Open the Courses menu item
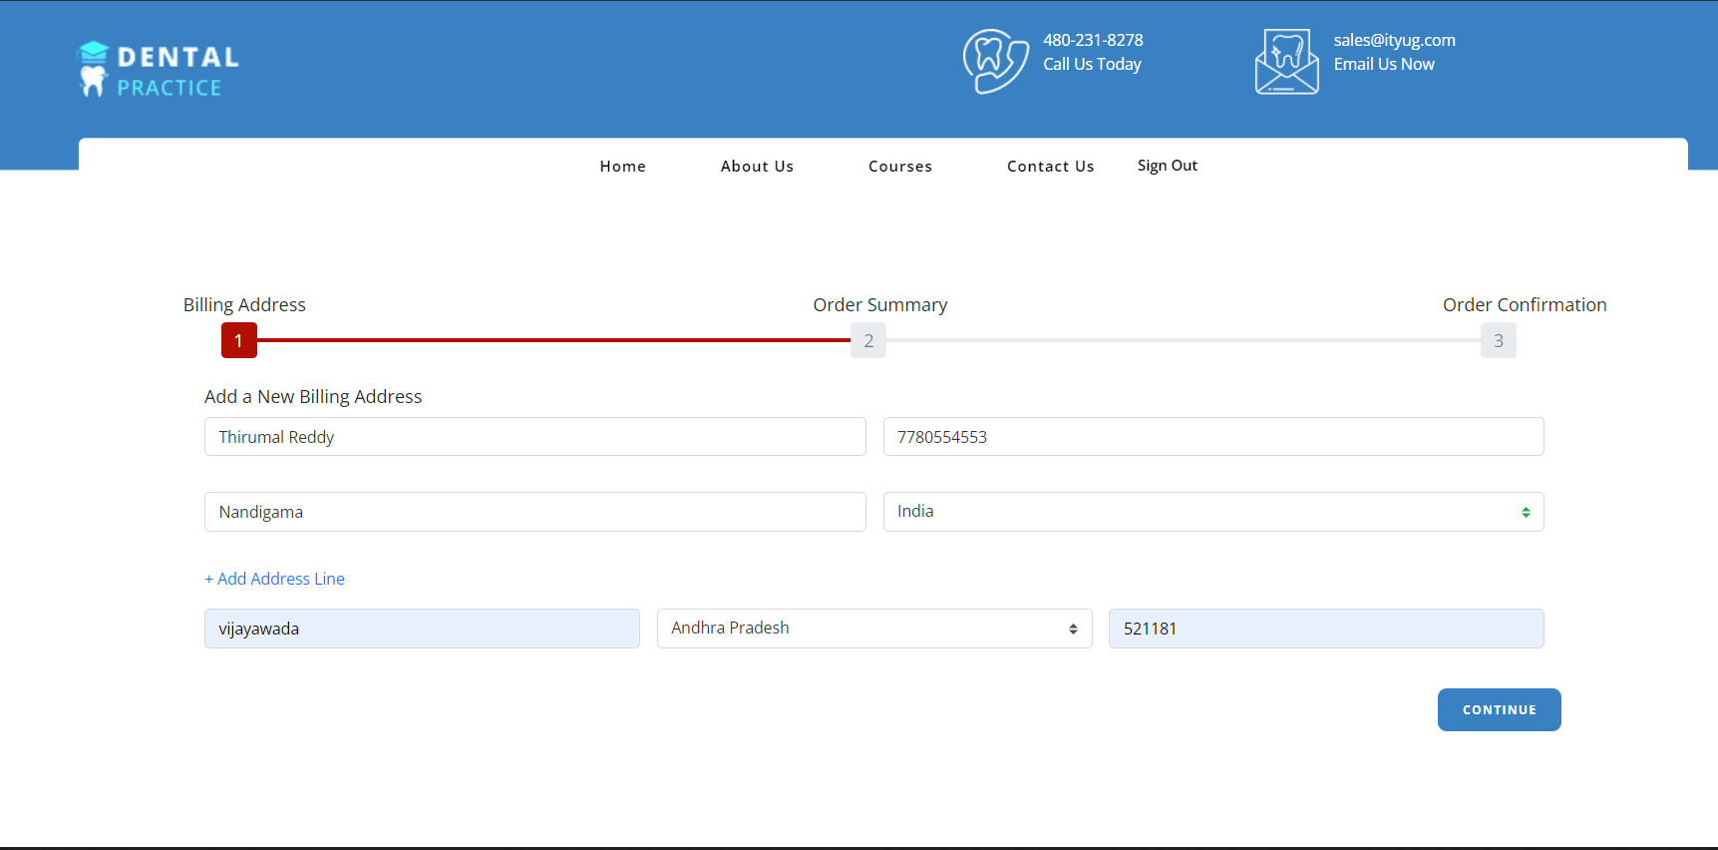1718x850 pixels. (899, 167)
